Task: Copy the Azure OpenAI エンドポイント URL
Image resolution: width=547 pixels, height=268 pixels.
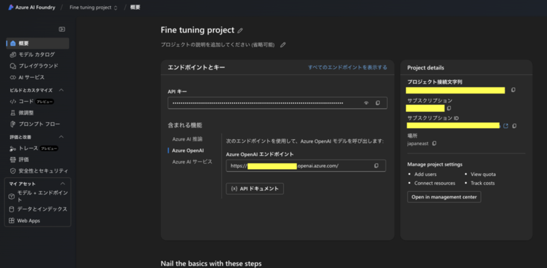Action: (376, 166)
